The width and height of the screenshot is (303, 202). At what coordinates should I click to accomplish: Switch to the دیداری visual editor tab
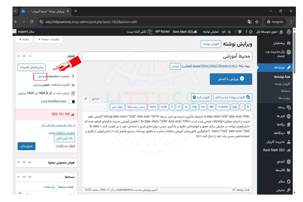(96, 98)
